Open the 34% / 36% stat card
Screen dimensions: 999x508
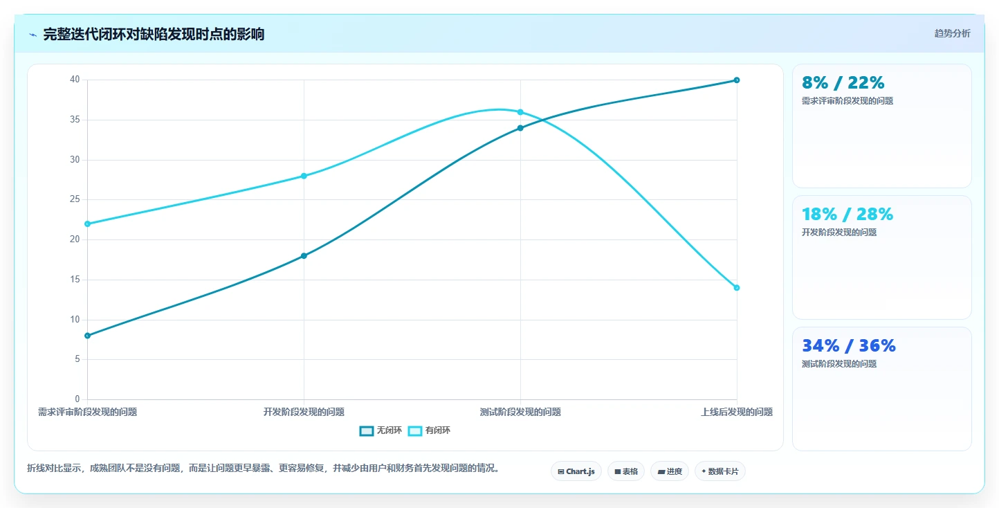[x=881, y=389]
